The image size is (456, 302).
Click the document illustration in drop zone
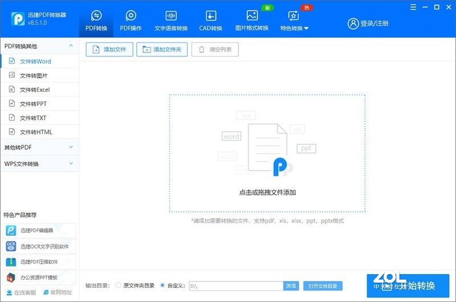coord(268,148)
